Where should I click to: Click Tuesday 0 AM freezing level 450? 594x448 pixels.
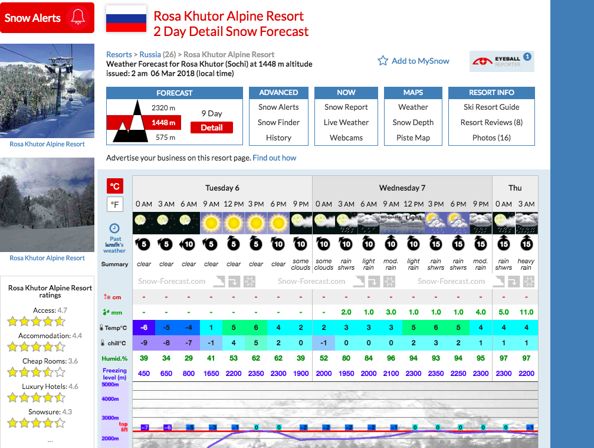tap(143, 373)
